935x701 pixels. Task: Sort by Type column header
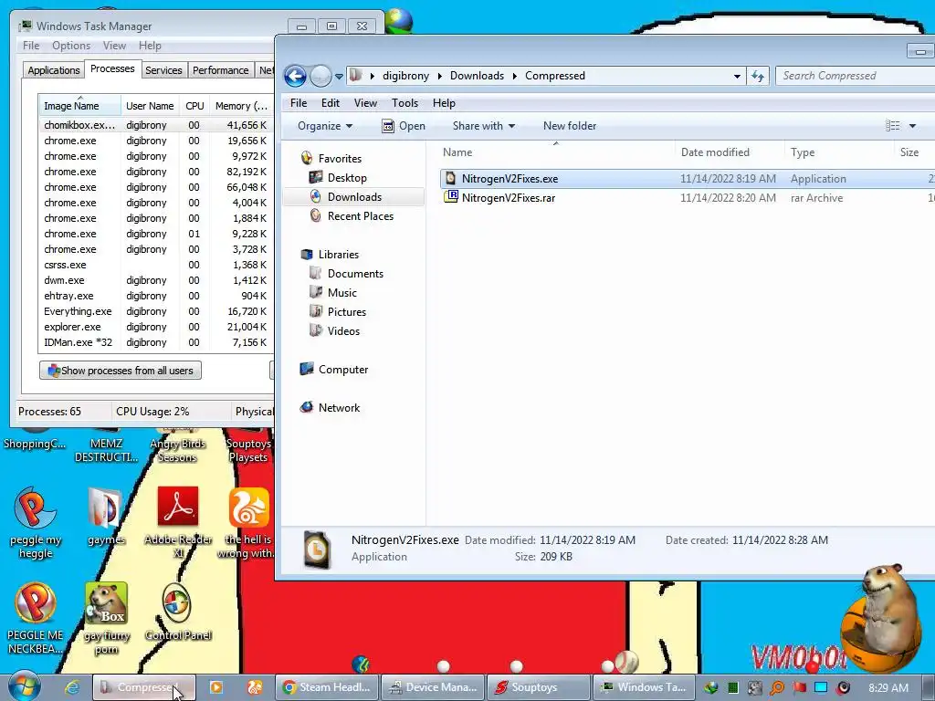tap(803, 152)
